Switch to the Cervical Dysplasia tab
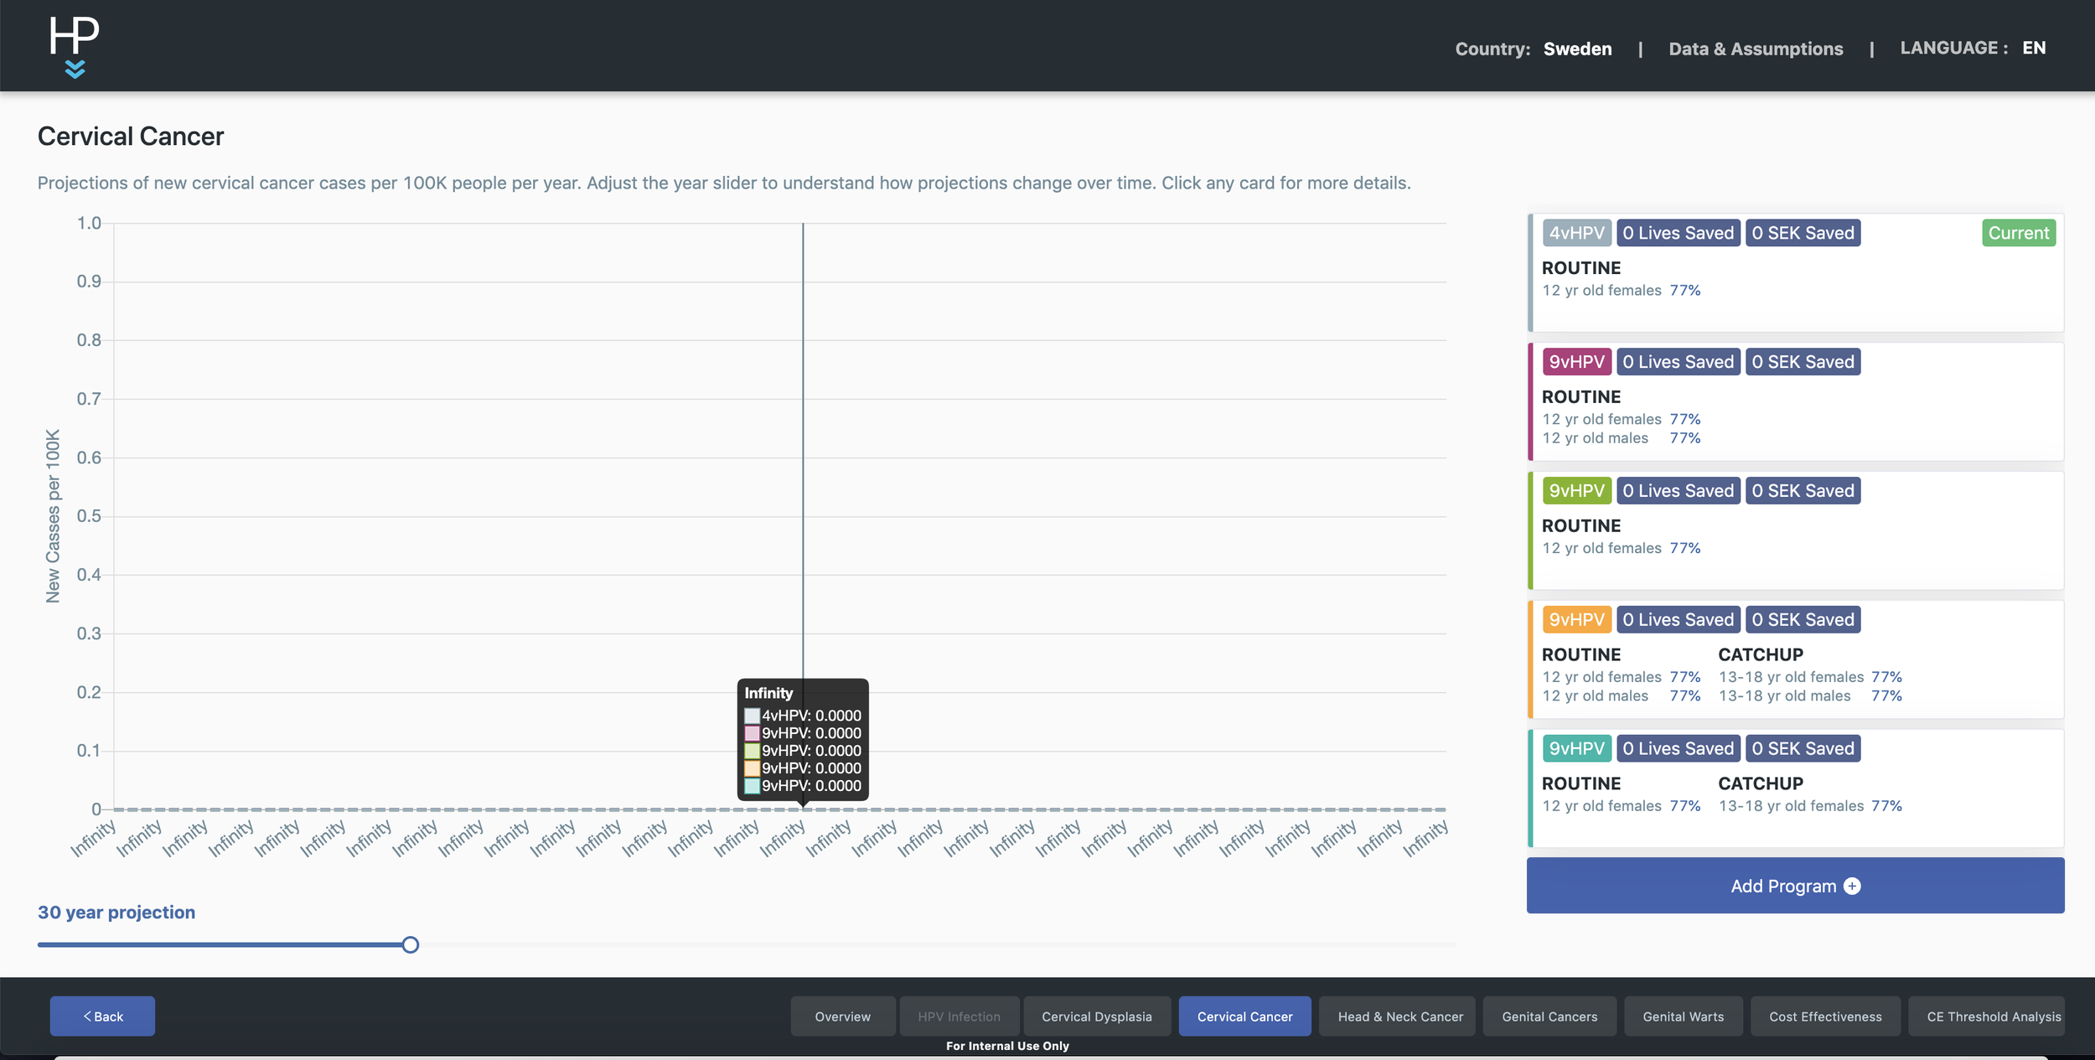The height and width of the screenshot is (1060, 2095). [1096, 1016]
